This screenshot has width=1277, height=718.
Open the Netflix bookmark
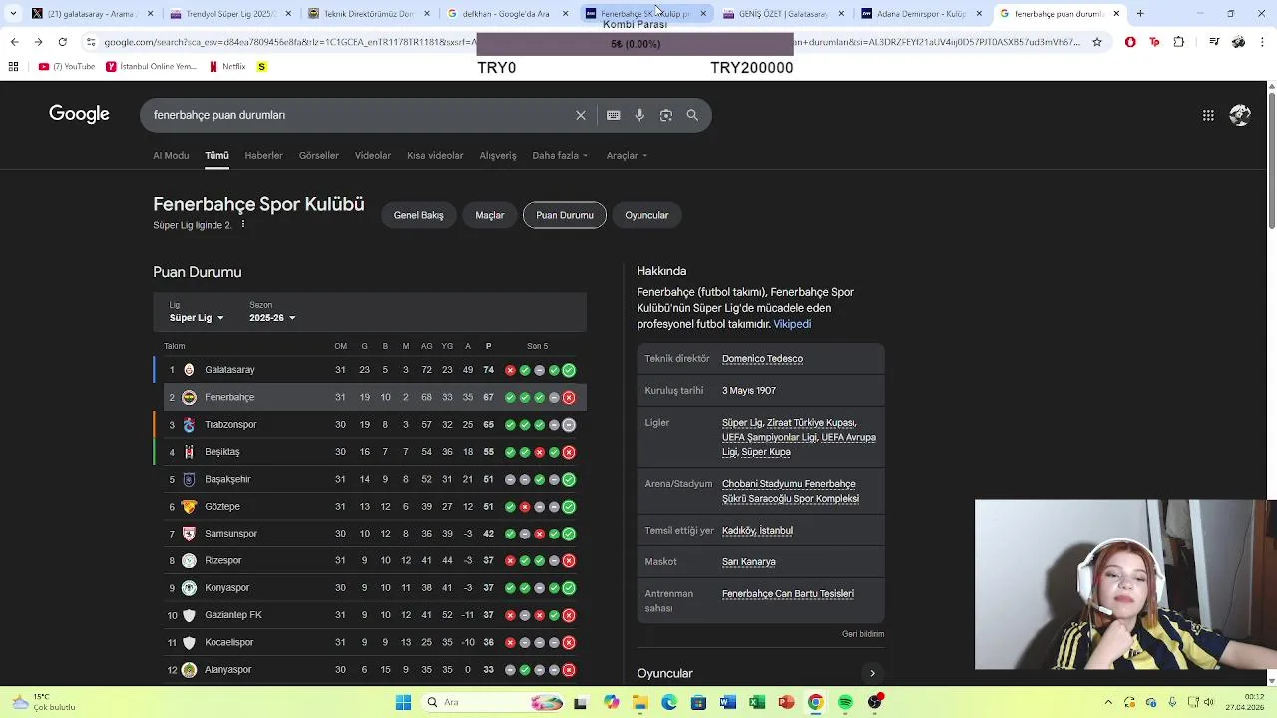(x=227, y=67)
